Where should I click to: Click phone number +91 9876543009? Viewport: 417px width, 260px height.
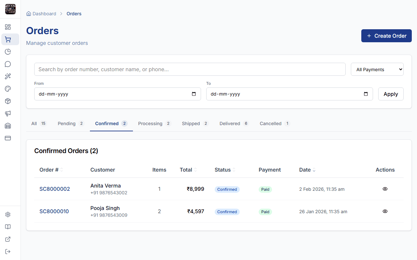coord(109,215)
